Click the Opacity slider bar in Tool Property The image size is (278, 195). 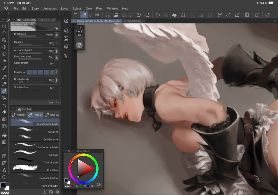click(x=30, y=45)
